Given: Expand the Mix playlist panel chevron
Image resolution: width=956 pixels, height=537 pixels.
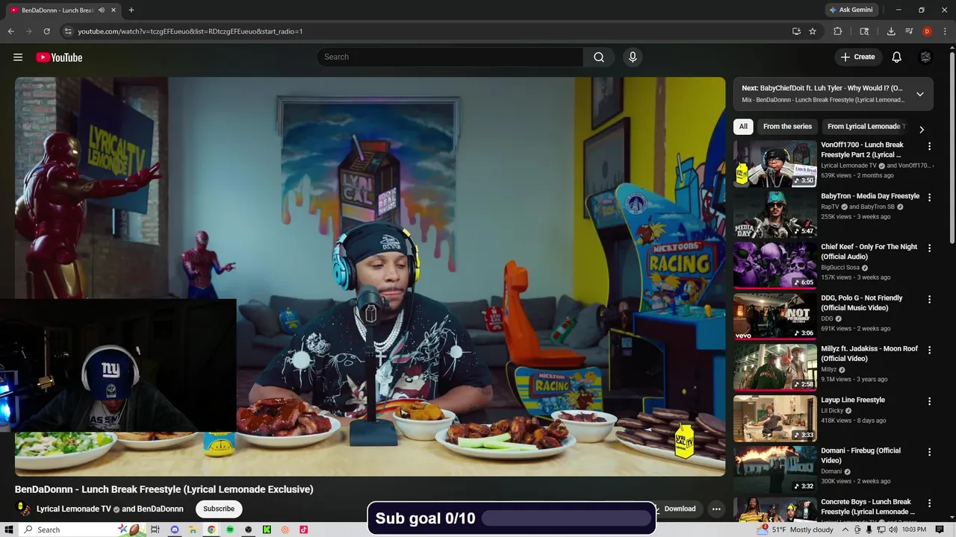Looking at the screenshot, I should (920, 94).
